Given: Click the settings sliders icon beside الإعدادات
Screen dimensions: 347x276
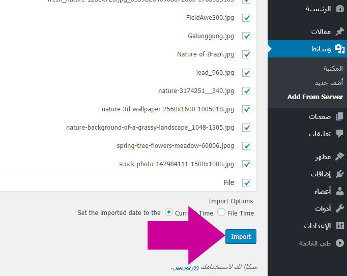Looking at the screenshot, I should pyautogui.click(x=340, y=226).
